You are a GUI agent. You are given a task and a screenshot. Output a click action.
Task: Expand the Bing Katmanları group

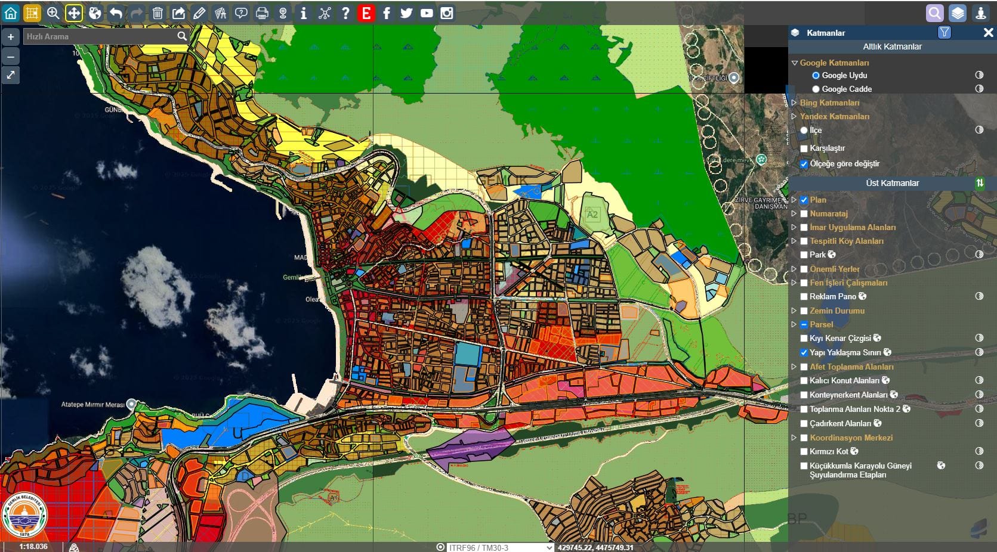pyautogui.click(x=794, y=103)
